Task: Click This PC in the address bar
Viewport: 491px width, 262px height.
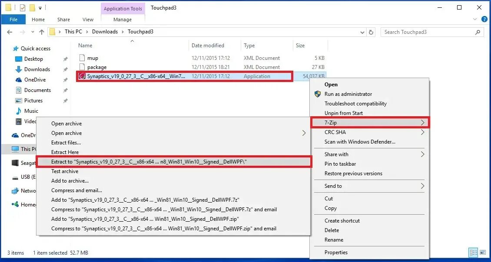Action: click(73, 32)
